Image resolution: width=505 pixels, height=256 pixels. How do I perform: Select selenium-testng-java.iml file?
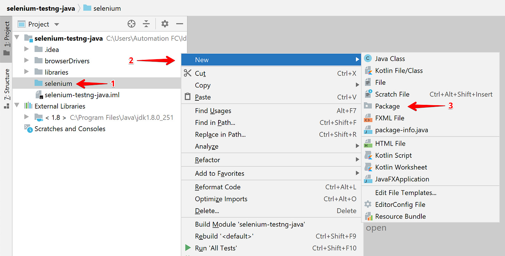82,94
